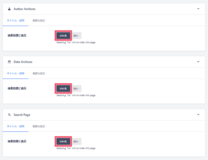Select はい for Author Archives search results

pos(76,36)
